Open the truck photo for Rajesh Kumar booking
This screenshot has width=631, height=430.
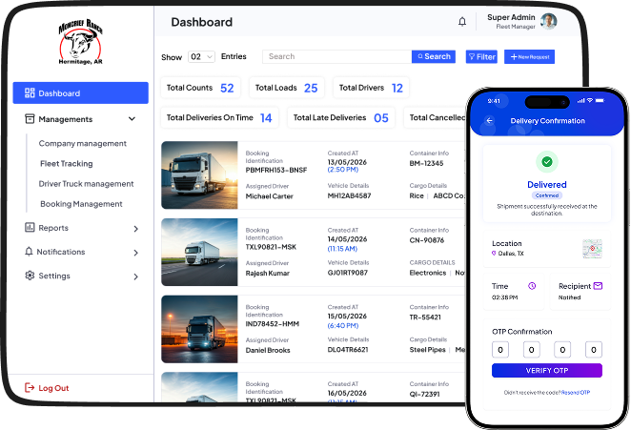tap(199, 252)
